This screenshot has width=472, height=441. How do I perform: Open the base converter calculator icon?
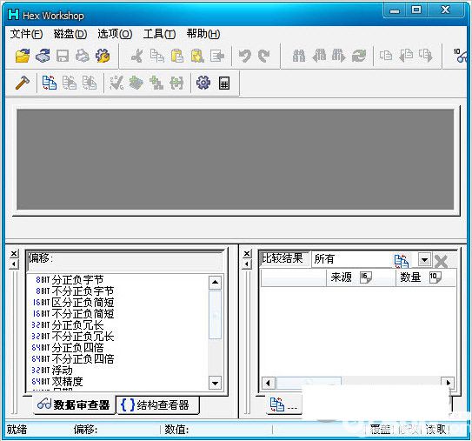pos(224,84)
